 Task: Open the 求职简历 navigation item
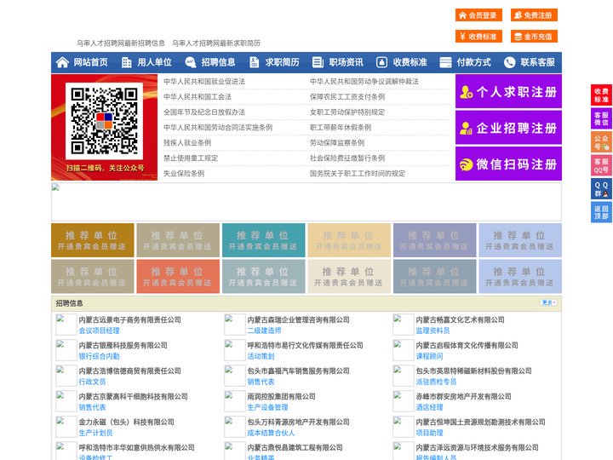pyautogui.click(x=283, y=62)
